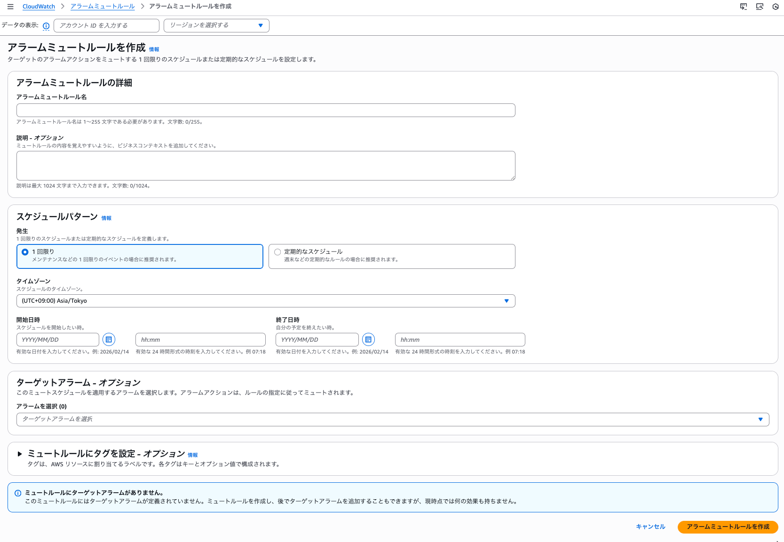Click the start time hh:mm field
Image resolution: width=784 pixels, height=542 pixels.
click(x=200, y=339)
